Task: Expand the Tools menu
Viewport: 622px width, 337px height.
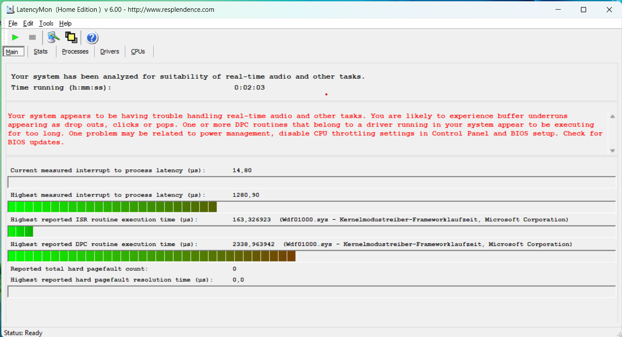Action: tap(46, 24)
